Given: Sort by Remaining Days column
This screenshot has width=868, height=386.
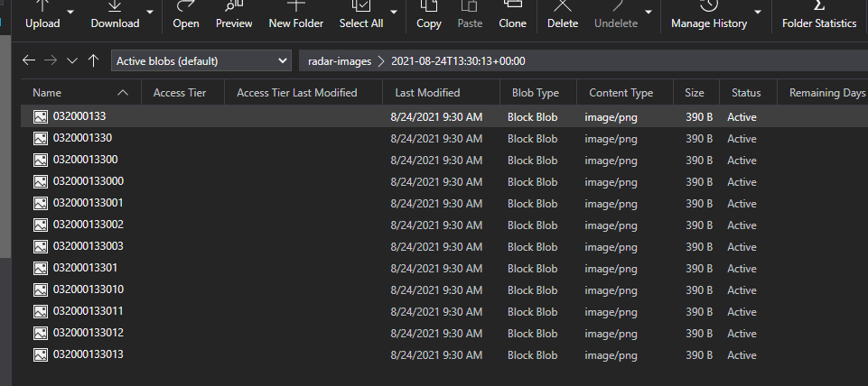Looking at the screenshot, I should click(x=823, y=93).
